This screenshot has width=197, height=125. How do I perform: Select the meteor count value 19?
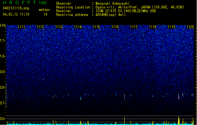pos(45,14)
